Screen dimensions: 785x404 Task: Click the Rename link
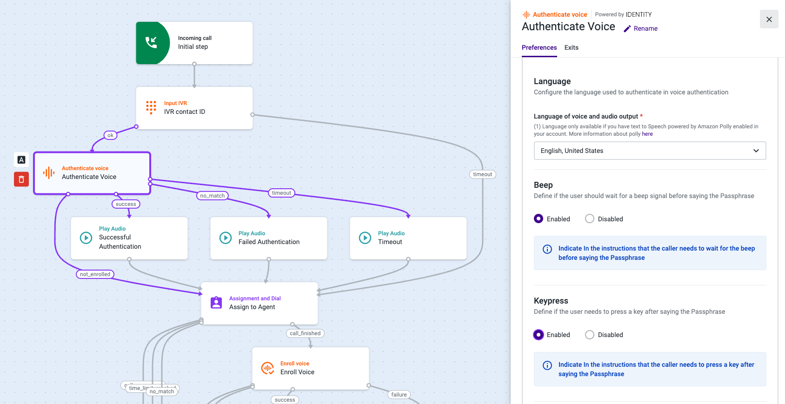[645, 29]
